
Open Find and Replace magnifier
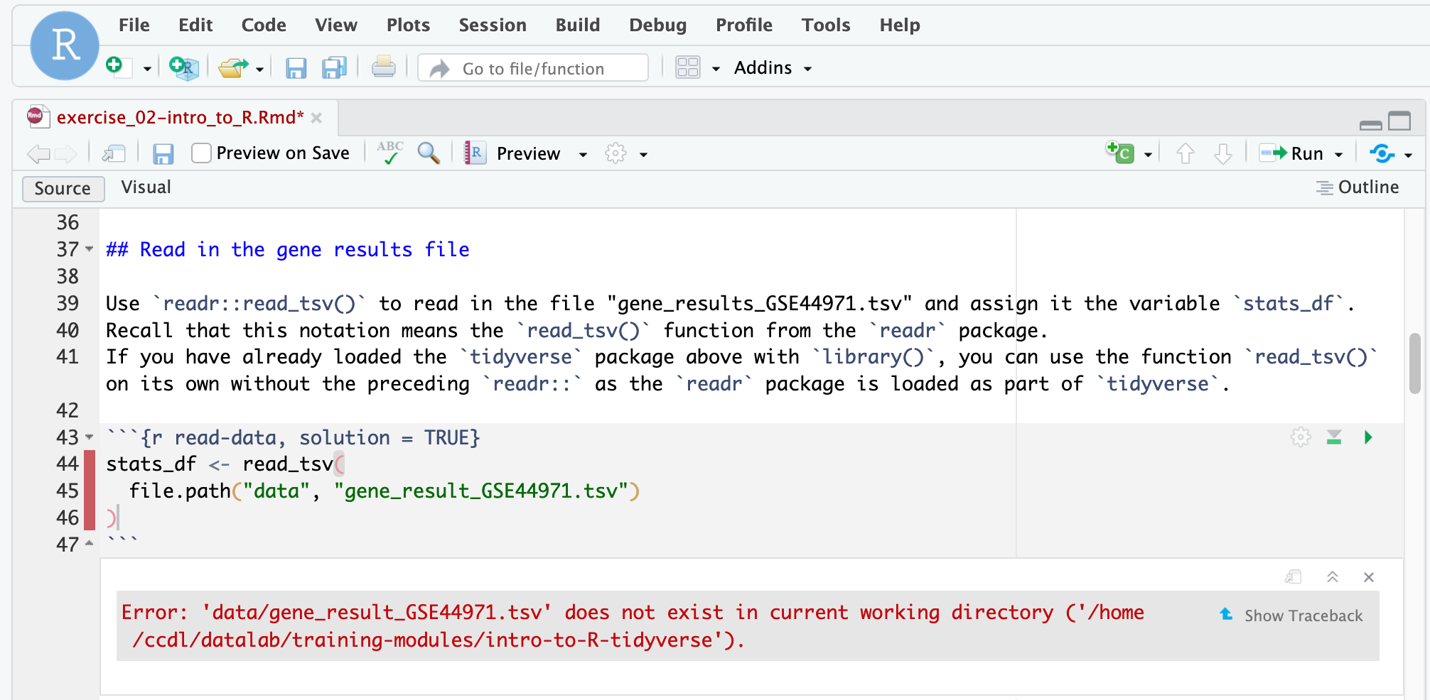point(429,153)
